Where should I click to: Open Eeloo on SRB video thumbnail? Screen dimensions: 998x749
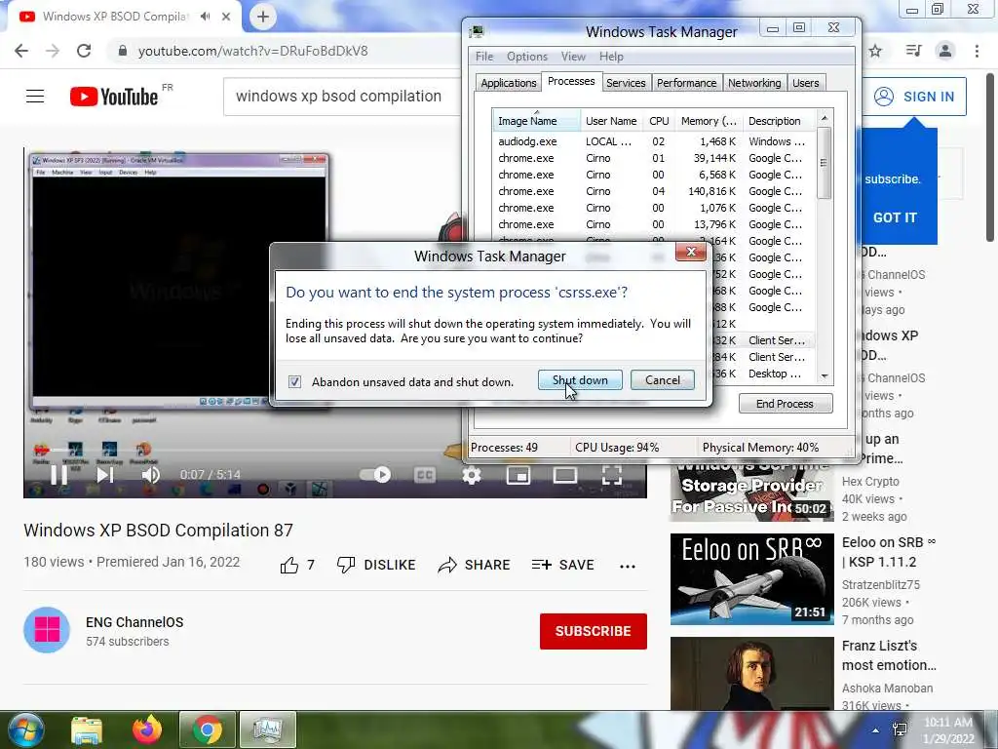tap(751, 579)
